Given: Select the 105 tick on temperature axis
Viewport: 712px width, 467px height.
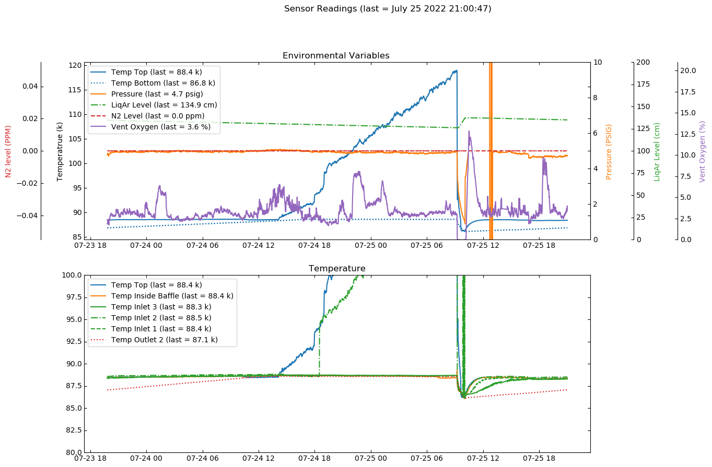Looking at the screenshot, I should pyautogui.click(x=76, y=139).
